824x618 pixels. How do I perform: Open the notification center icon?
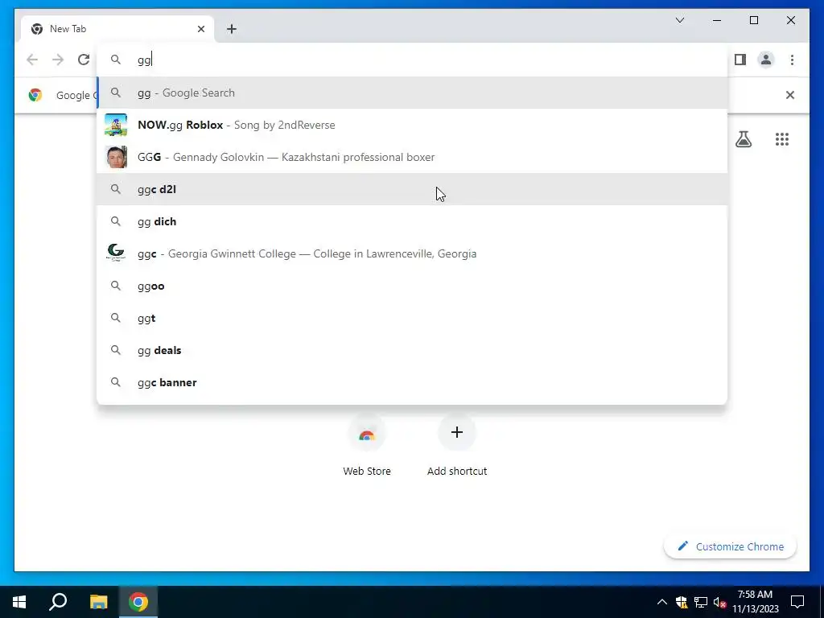[797, 602]
